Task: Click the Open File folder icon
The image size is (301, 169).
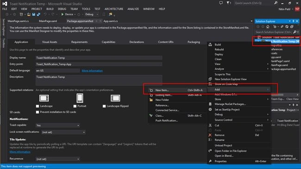Action: point(29,14)
